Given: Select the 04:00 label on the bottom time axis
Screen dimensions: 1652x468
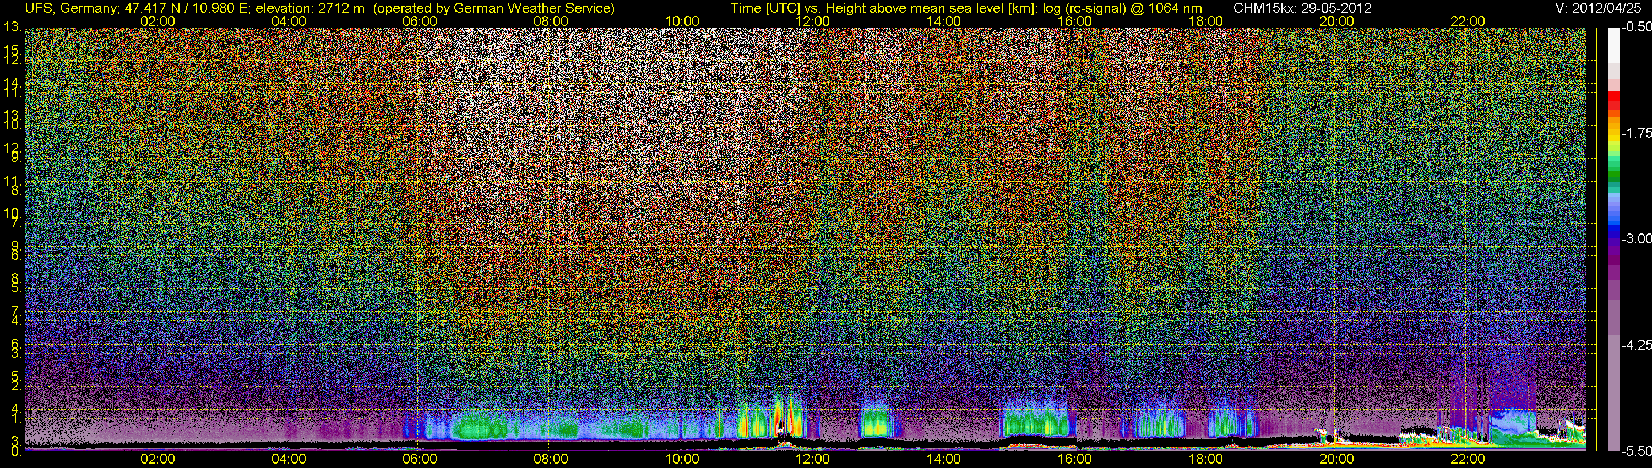Looking at the screenshot, I should click(289, 460).
